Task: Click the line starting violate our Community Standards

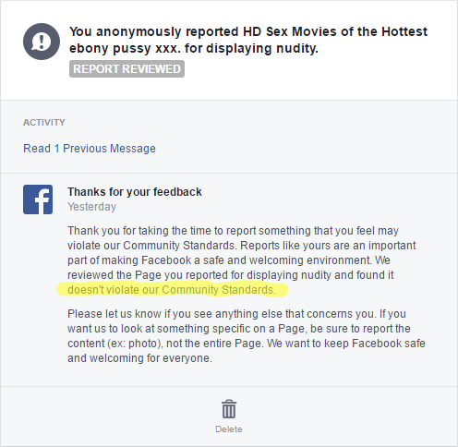Action: tap(241, 246)
